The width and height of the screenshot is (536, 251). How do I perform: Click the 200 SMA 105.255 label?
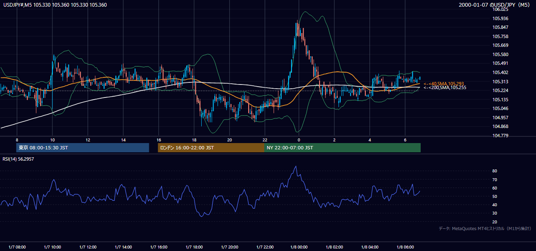[445, 87]
